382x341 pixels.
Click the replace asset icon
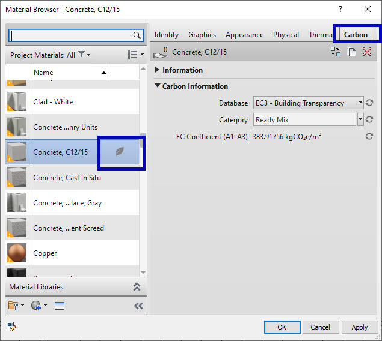click(x=336, y=52)
